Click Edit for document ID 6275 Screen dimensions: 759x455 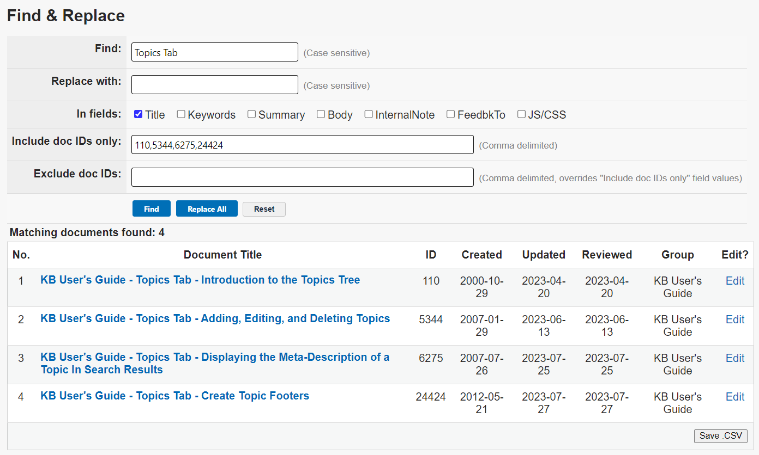pos(735,358)
